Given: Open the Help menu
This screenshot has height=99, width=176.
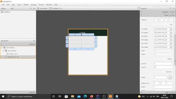Looking at the screenshot, I should point(56,5).
